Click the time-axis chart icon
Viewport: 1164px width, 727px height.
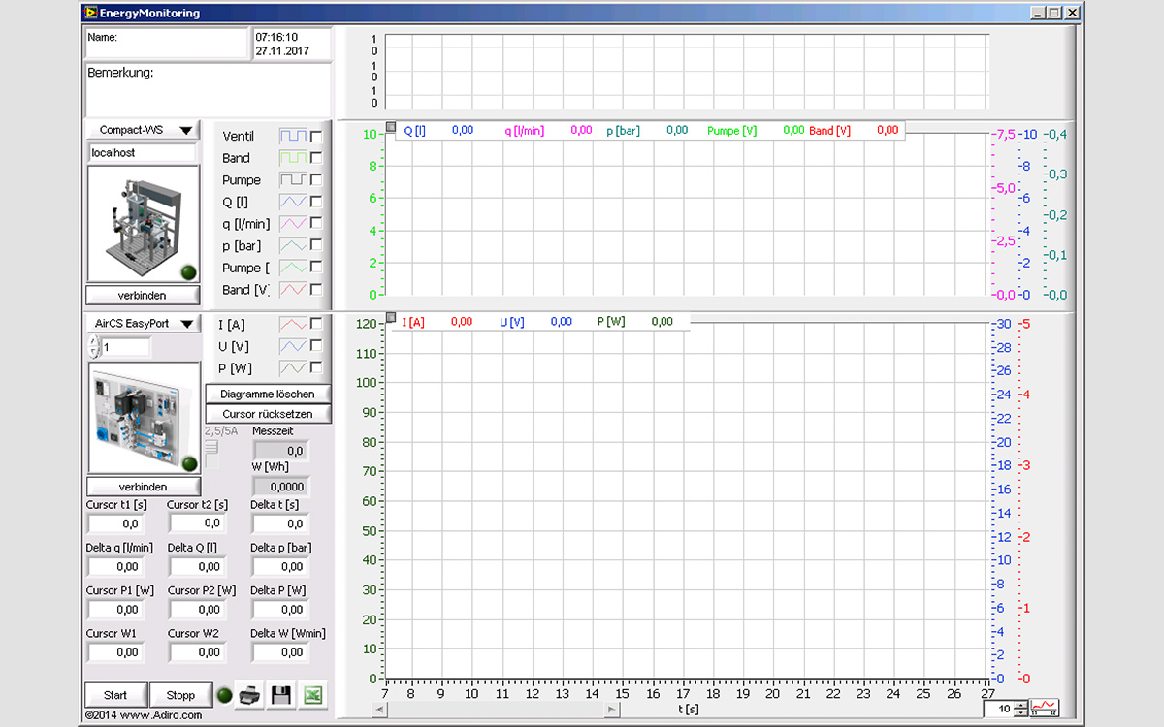(x=1046, y=709)
